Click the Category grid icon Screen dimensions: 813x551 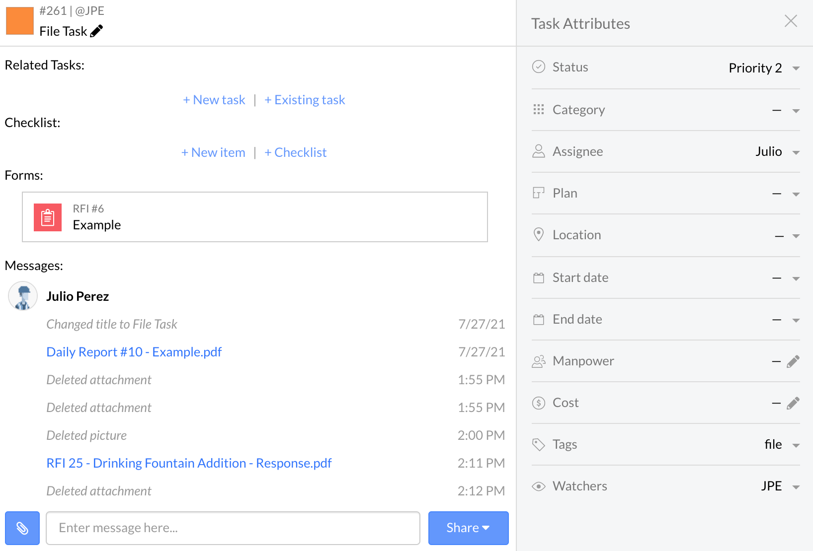[539, 109]
